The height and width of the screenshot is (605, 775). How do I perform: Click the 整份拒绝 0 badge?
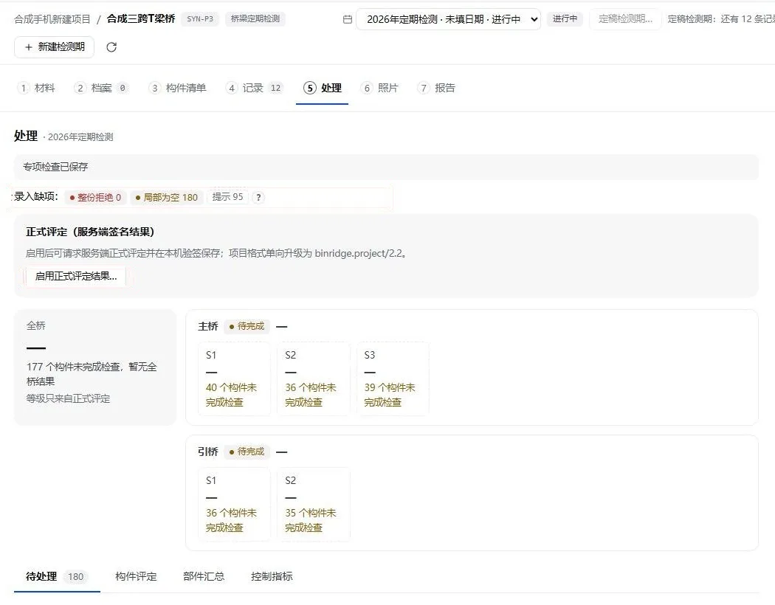click(95, 198)
